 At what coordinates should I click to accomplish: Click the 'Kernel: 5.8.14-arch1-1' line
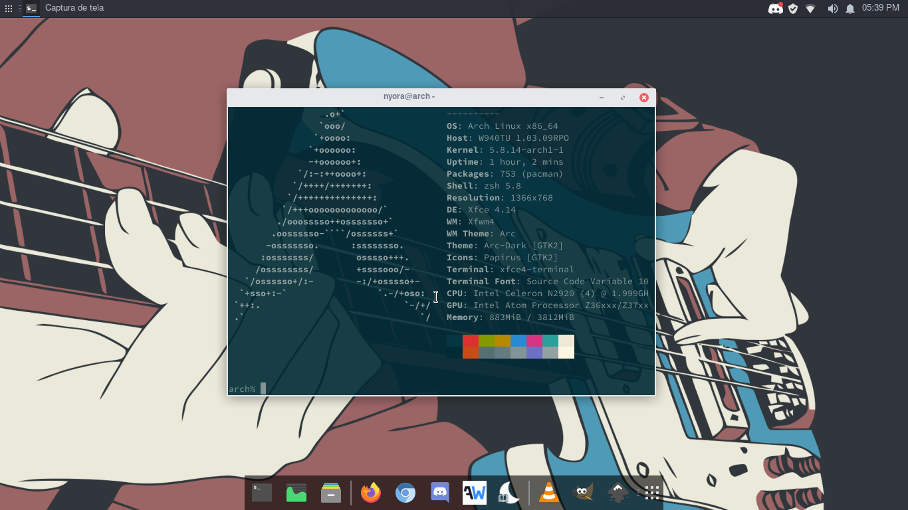(x=505, y=150)
